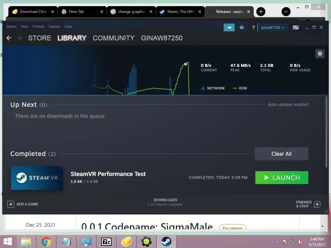Open Steam announcements megaphone icon
The width and height of the screenshot is (331, 248).
click(229, 27)
